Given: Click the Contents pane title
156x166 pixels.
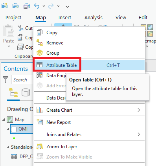Looking at the screenshot, I should tap(16, 69).
